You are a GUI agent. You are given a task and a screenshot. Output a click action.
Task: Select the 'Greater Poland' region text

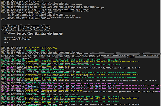point(8,57)
